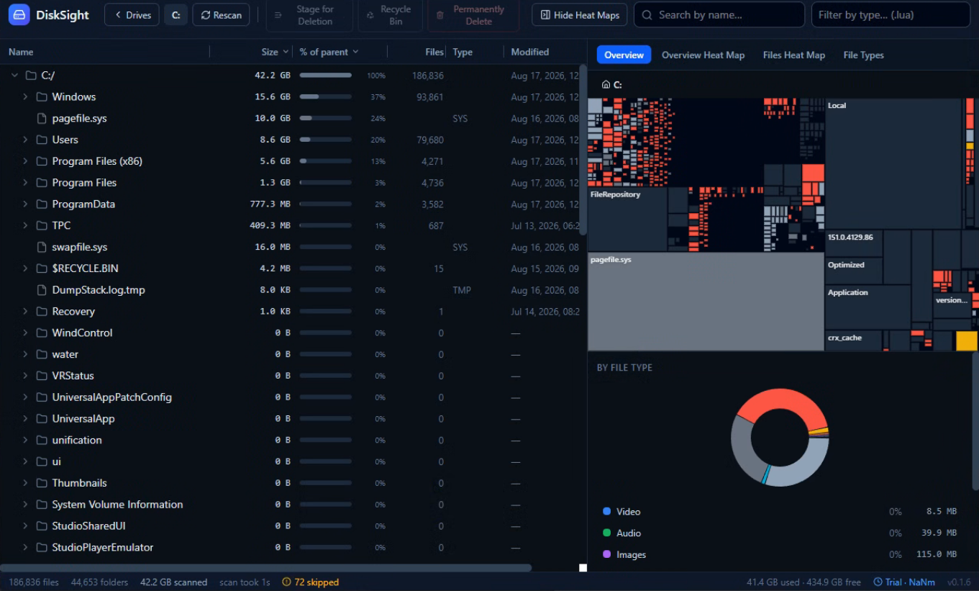The width and height of the screenshot is (979, 591).
Task: Click the DumpStack.log.tmp file icon
Action: 42,290
